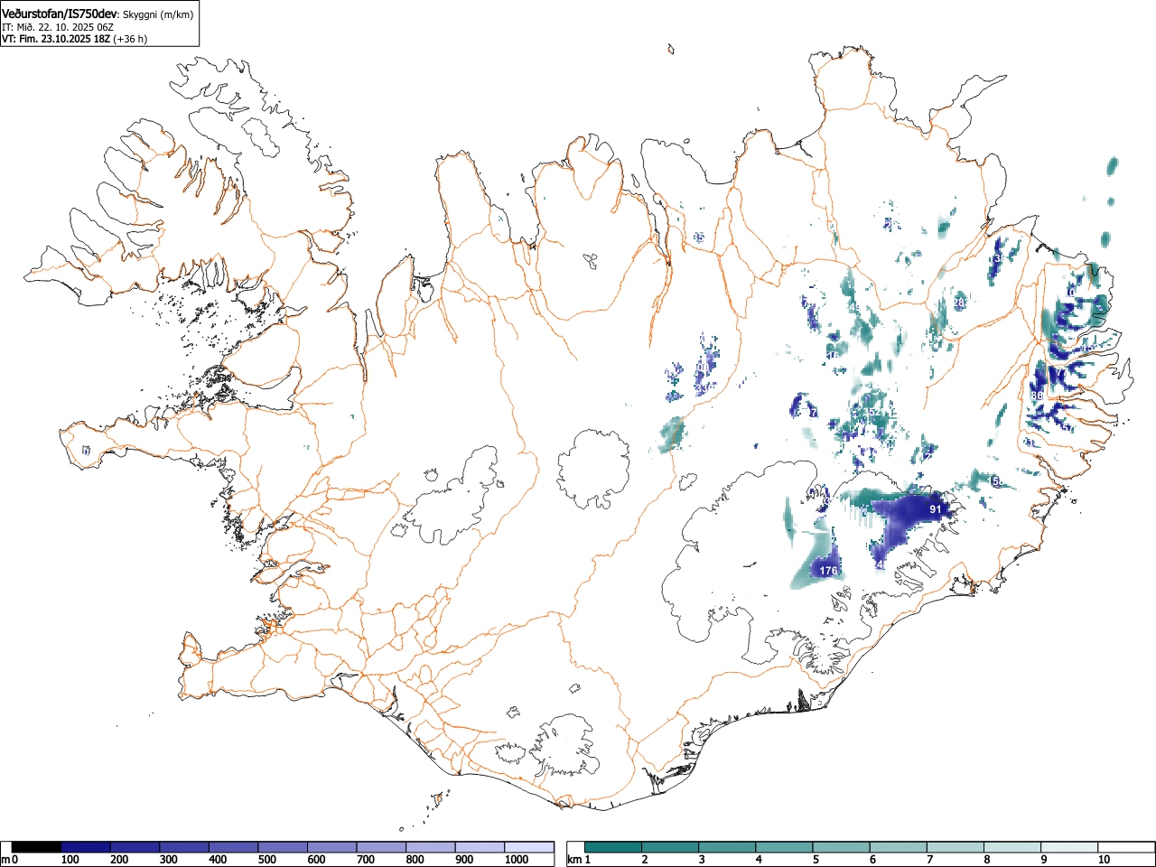The height and width of the screenshot is (867, 1156).
Task: Click the 176 visibility value on the map
Action: pyautogui.click(x=828, y=571)
